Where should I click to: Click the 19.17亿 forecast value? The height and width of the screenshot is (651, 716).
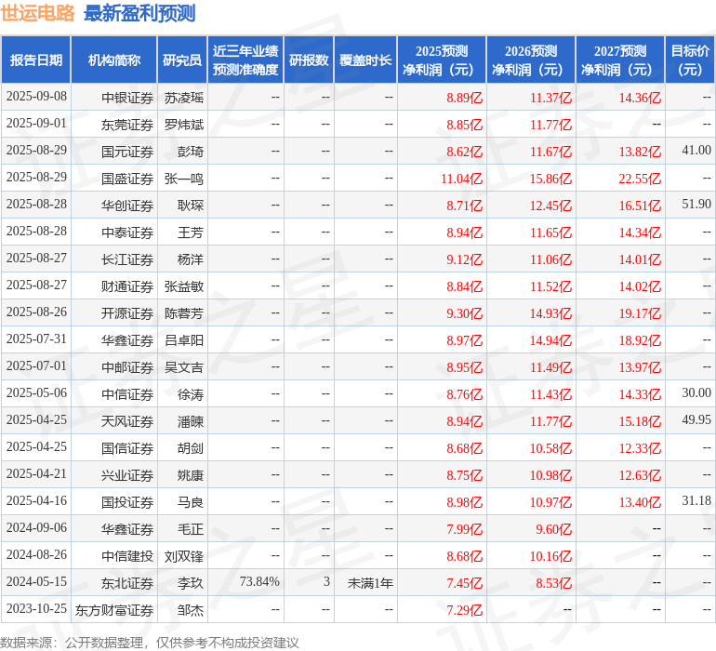coord(640,313)
